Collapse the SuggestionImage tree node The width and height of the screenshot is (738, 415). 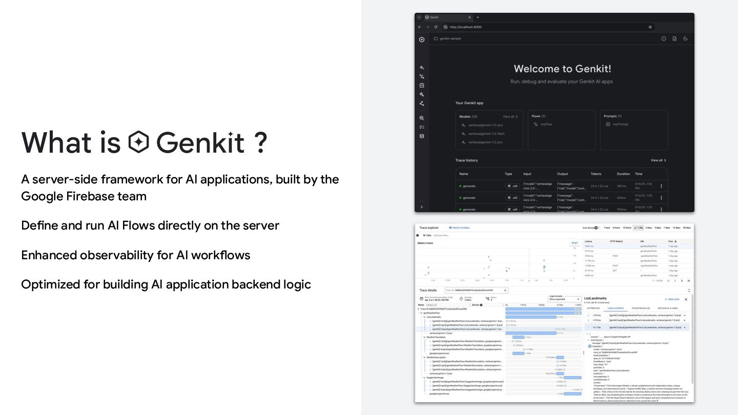(x=425, y=378)
